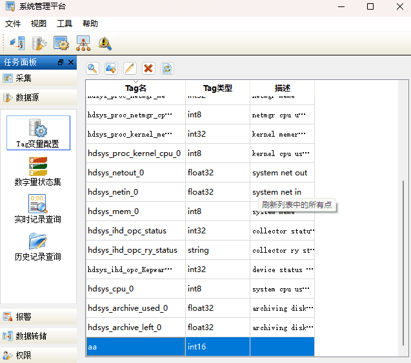Click 'kernel memer…' description cell

click(283, 134)
